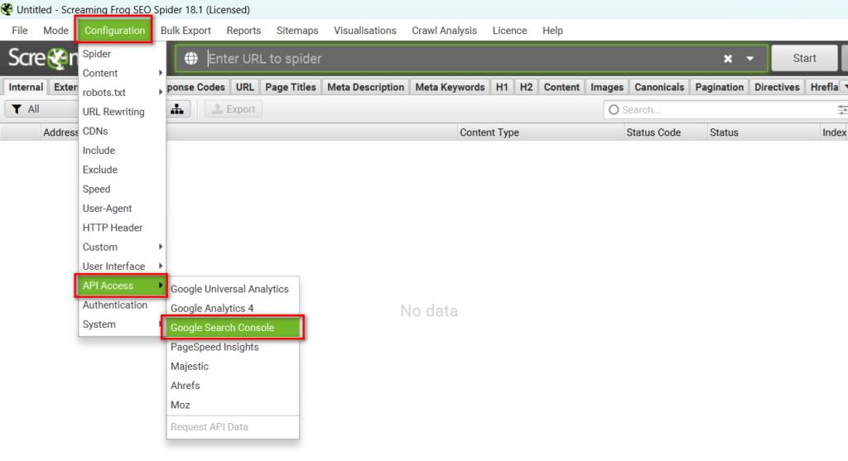848x461 pixels.
Task: Switch to the Meta Keywords tab
Action: [450, 87]
